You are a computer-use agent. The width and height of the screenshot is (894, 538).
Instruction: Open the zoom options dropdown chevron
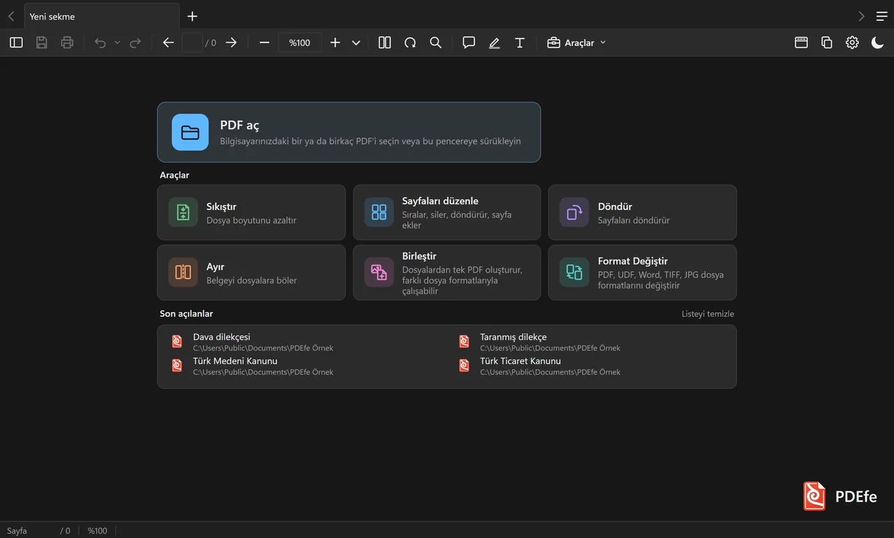click(x=356, y=43)
